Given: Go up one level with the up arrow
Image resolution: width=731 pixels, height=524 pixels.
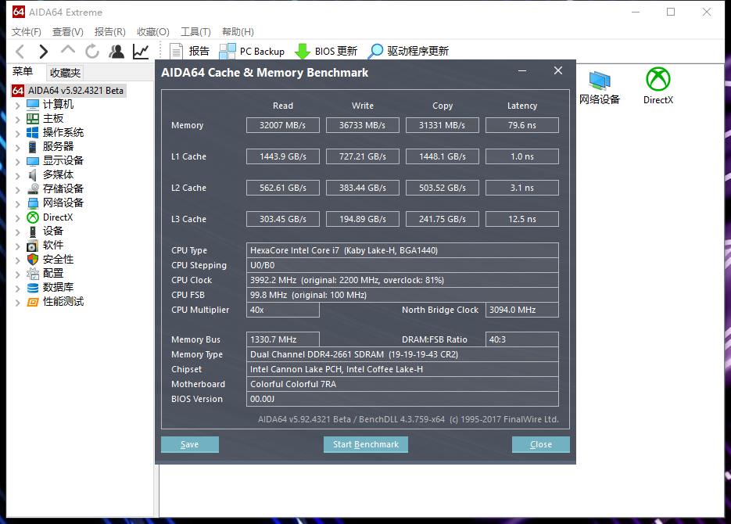Looking at the screenshot, I should [68, 50].
